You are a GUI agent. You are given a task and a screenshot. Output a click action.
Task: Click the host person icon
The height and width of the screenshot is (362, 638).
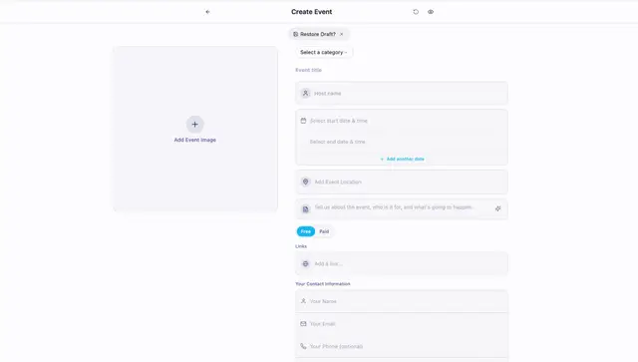[x=306, y=94]
